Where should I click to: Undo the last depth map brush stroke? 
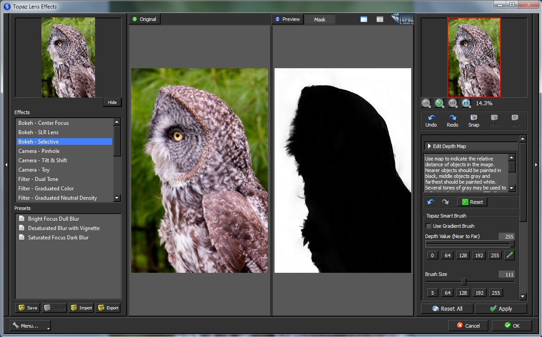(431, 202)
